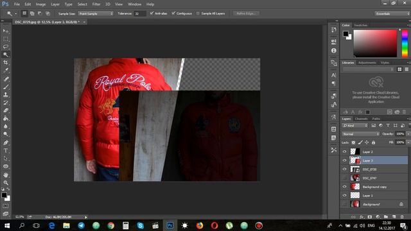Click the hue spectrum slider
This screenshot has width=411, height=231.
[x=405, y=43]
